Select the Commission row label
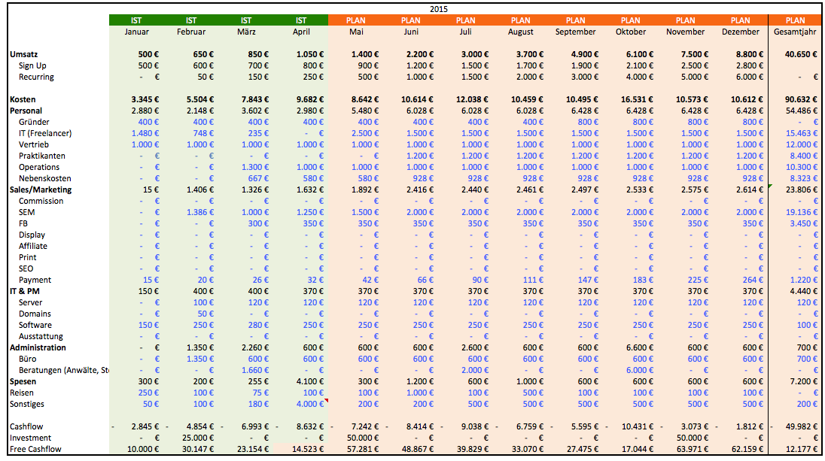The height and width of the screenshot is (461, 825). pos(41,201)
